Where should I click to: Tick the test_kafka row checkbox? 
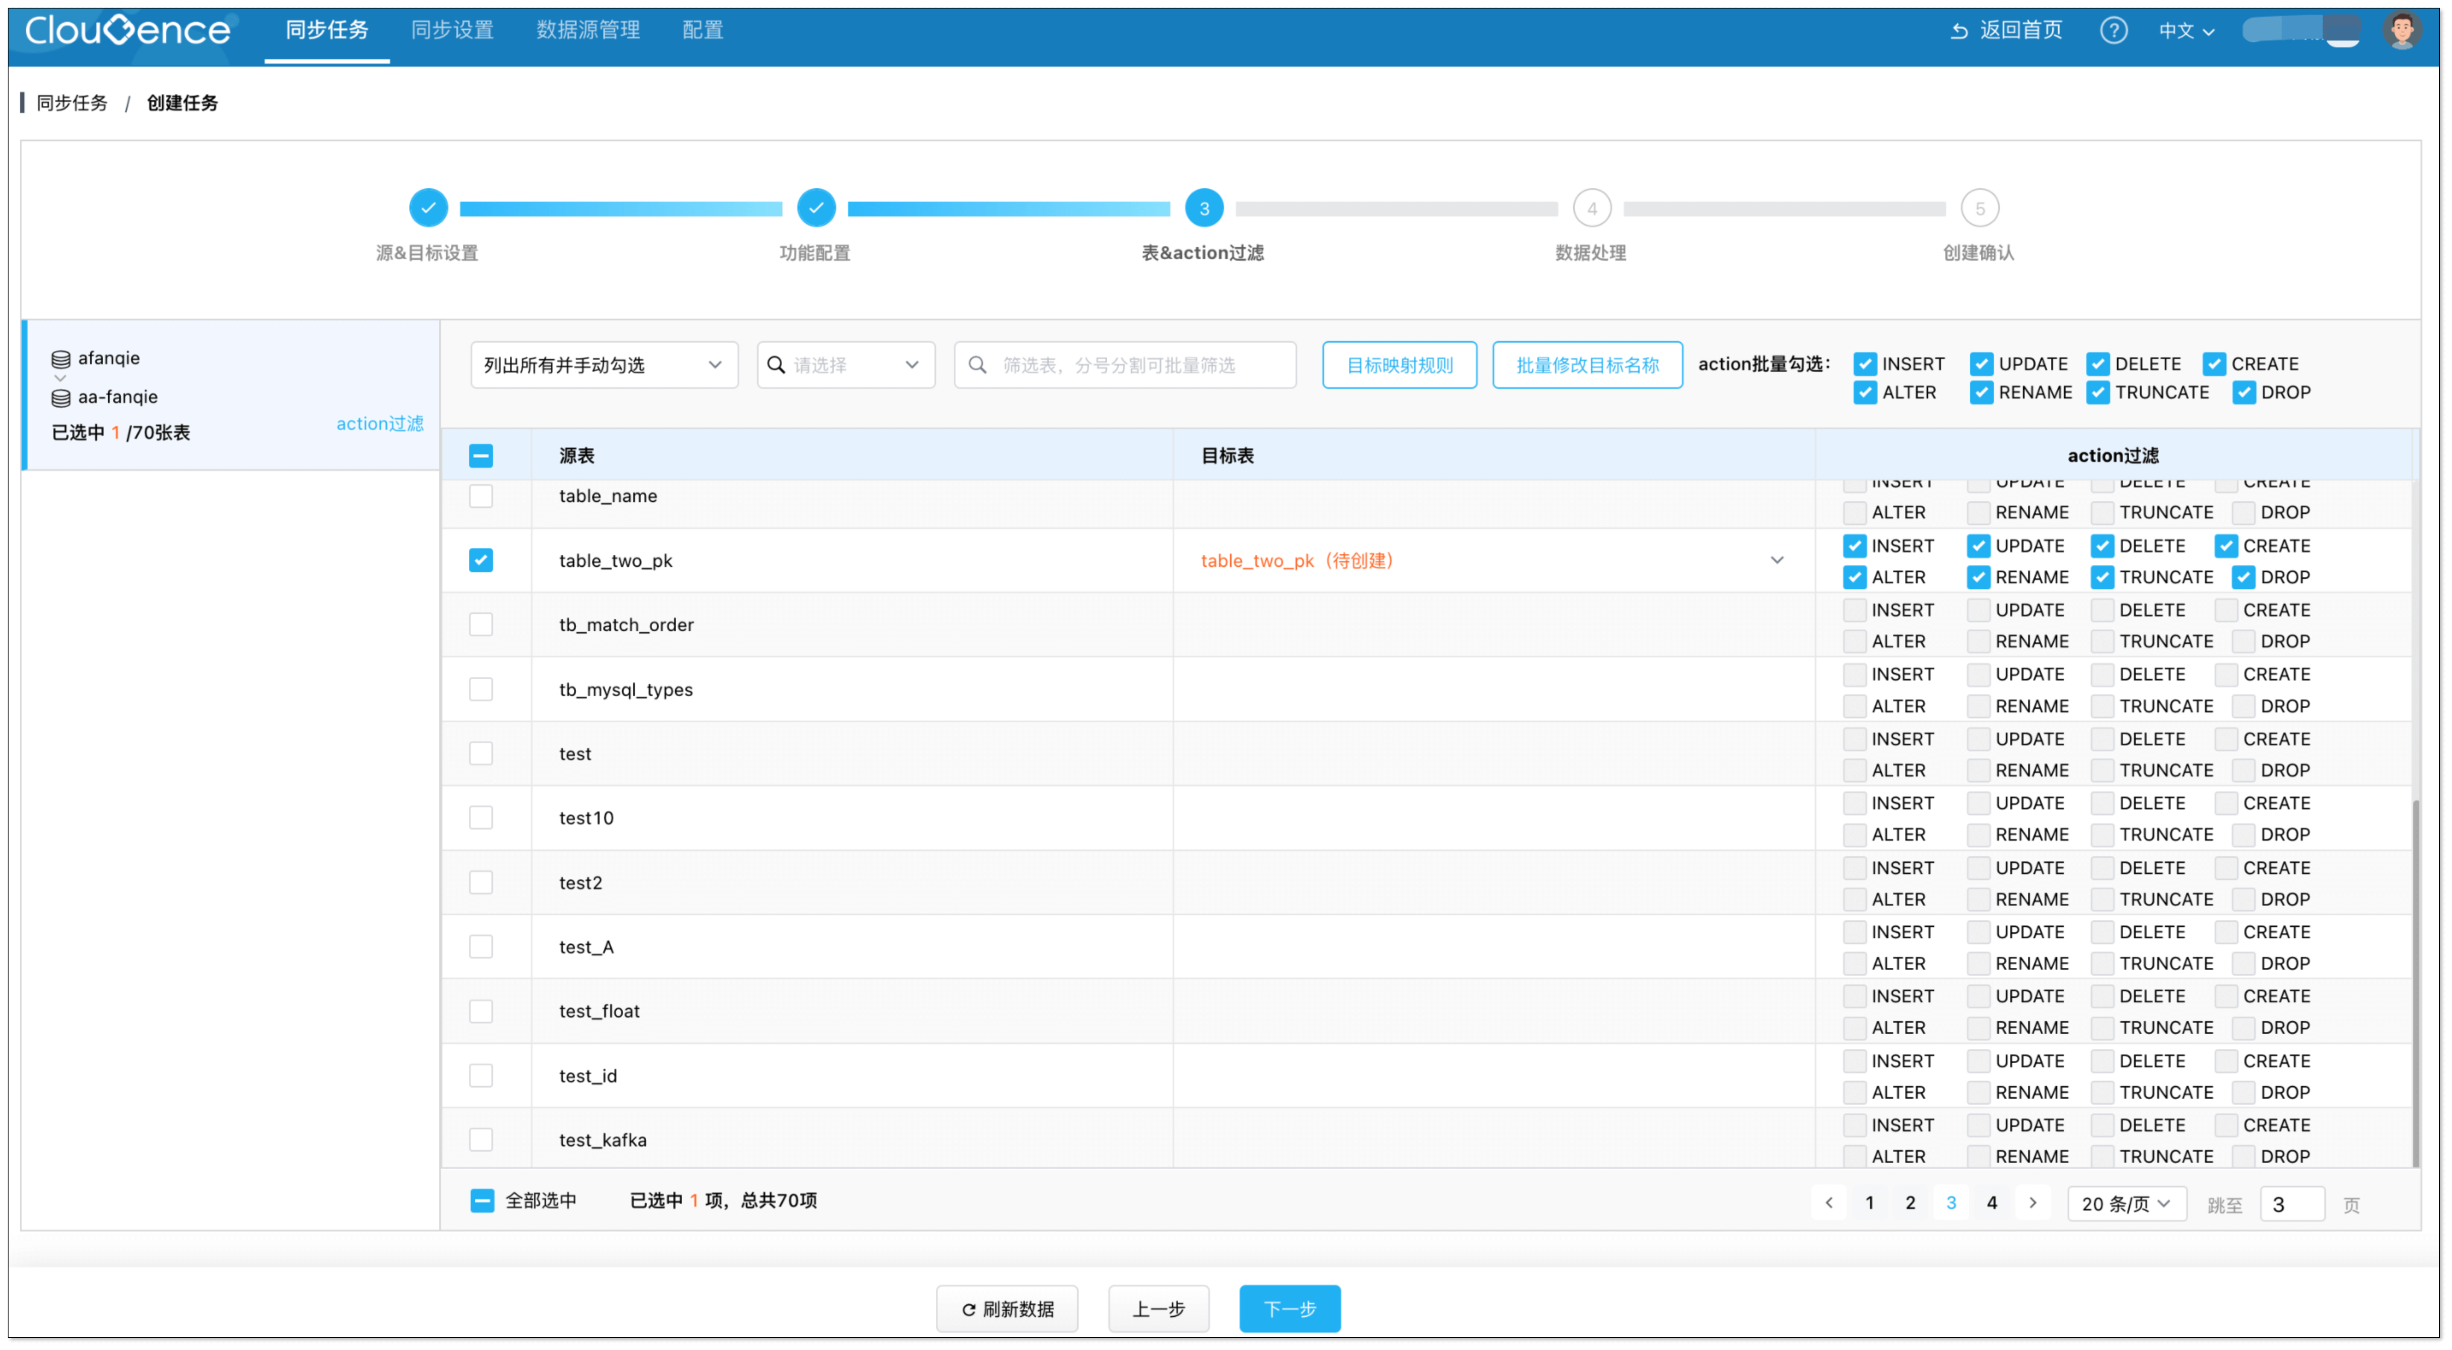481,1141
